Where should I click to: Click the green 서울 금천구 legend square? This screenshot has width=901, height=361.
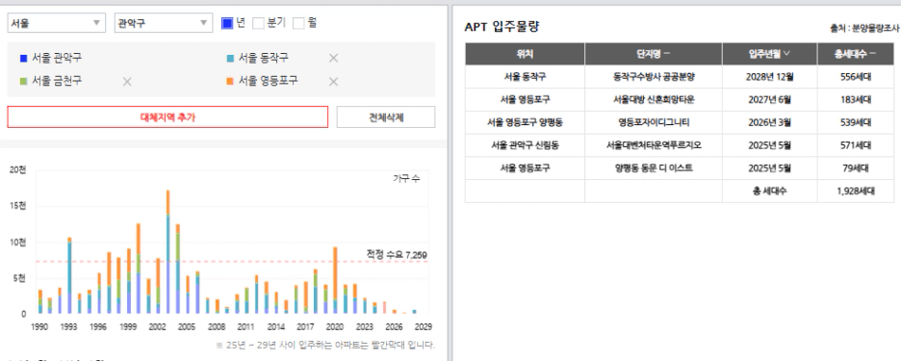coord(23,82)
